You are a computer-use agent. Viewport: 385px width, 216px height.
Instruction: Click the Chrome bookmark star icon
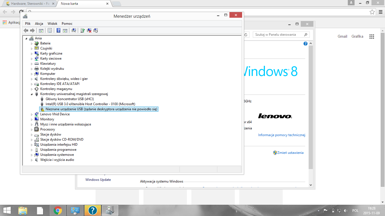[x=372, y=12]
